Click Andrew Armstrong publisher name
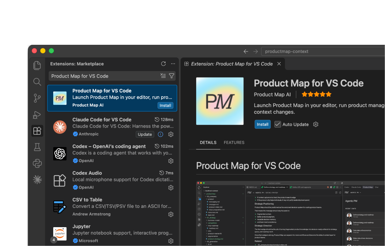 click(91, 214)
